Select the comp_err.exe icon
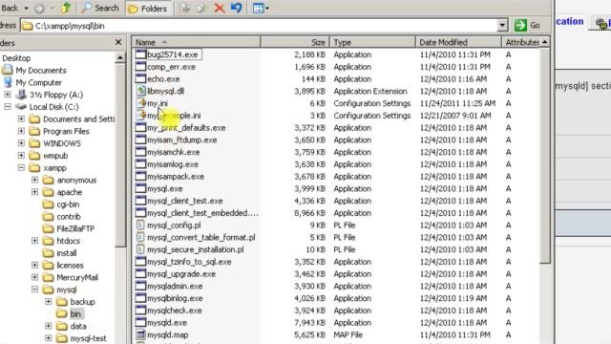The image size is (611, 344). tap(140, 66)
